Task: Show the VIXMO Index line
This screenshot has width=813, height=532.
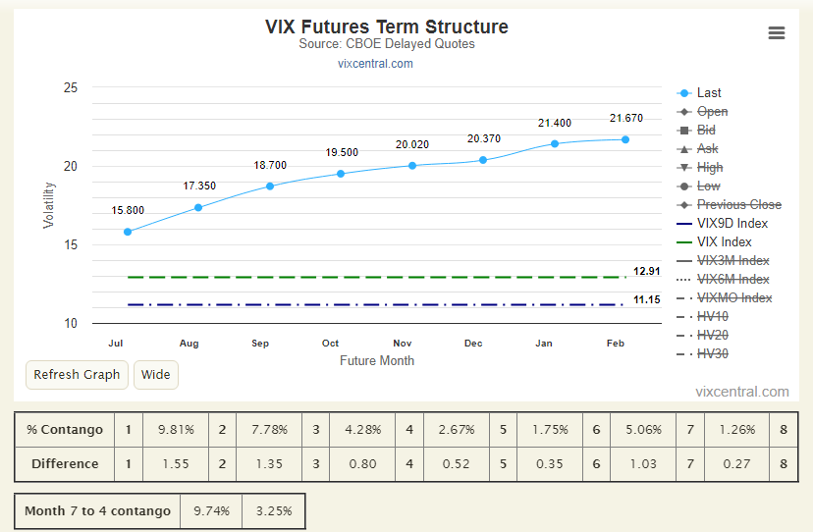Action: 725,298
